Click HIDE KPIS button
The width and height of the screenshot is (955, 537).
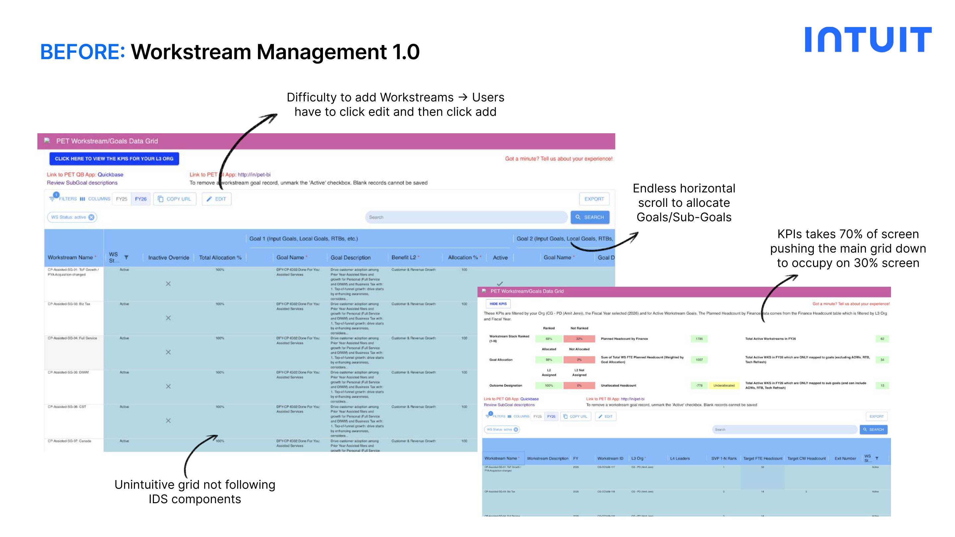pyautogui.click(x=498, y=304)
